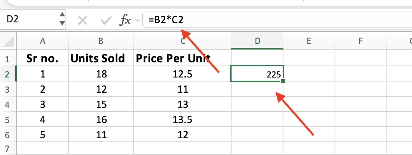Click the 'Units Sold' header cell
The image size is (412, 155).
point(101,58)
